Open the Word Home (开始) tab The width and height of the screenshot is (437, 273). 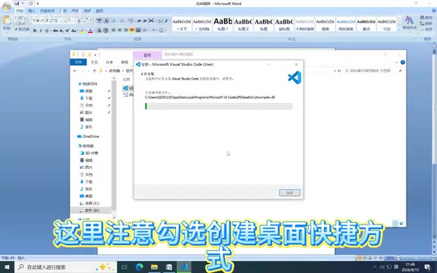[x=20, y=11]
